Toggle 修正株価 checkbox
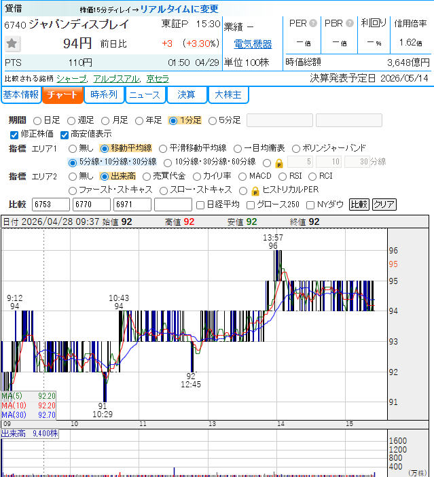This screenshot has height=477, width=434. click(14, 135)
